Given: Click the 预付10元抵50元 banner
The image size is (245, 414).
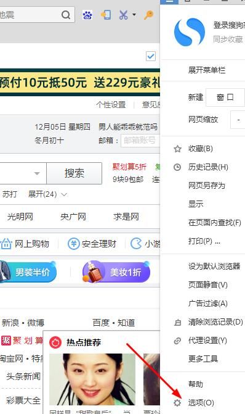Looking at the screenshot, I should (x=80, y=83).
